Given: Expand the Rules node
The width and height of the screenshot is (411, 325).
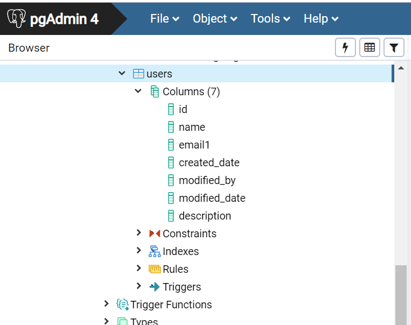Looking at the screenshot, I should [139, 269].
